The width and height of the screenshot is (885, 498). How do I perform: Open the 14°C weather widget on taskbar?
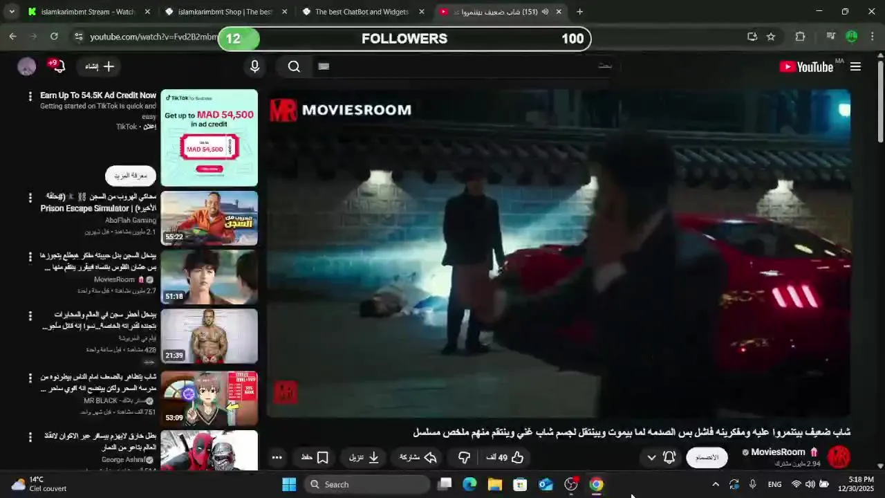pyautogui.click(x=39, y=483)
